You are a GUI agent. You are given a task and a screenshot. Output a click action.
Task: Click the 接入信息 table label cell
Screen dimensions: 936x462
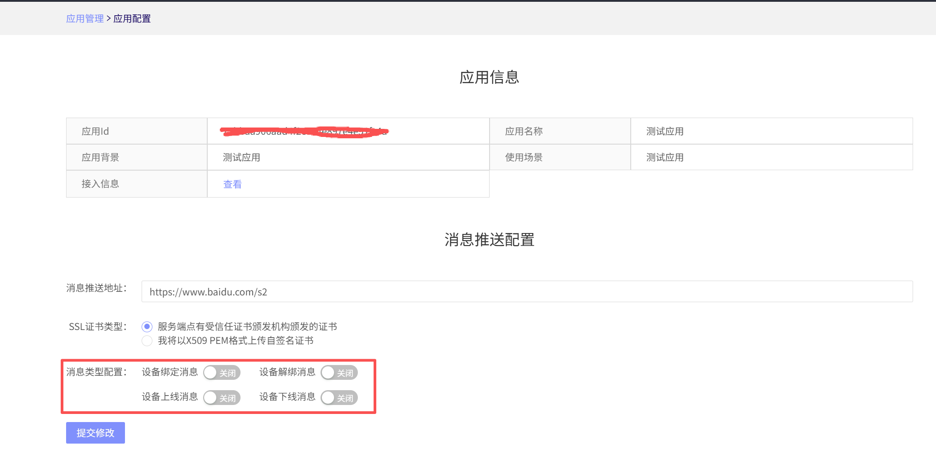click(100, 184)
